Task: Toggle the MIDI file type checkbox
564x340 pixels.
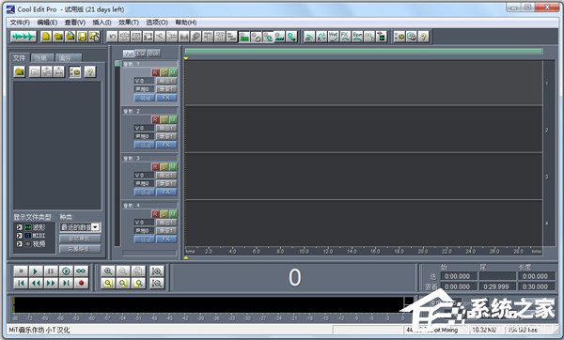Action: (20, 236)
